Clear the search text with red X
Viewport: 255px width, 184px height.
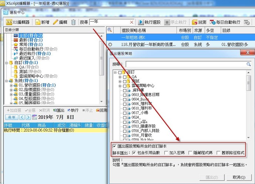coord(132,22)
